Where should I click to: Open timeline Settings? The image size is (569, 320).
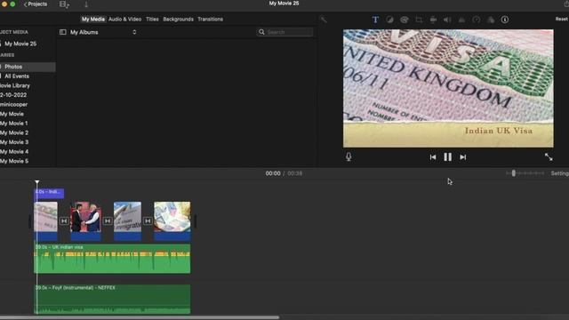(x=559, y=173)
